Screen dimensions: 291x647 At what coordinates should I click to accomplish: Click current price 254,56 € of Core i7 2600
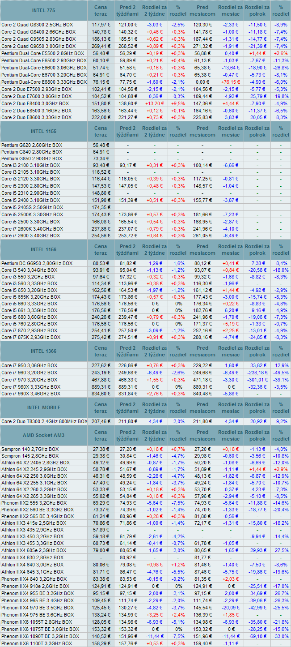101,236
